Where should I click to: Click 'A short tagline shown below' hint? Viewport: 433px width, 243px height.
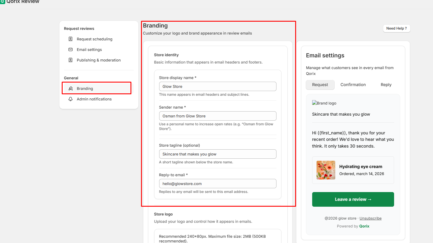point(196,162)
